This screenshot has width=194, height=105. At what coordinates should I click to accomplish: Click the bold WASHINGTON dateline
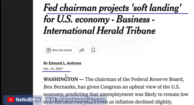click(61, 79)
